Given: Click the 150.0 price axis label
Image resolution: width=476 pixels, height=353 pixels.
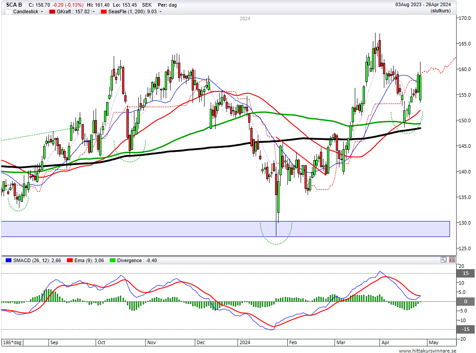Looking at the screenshot, I should pos(465,120).
